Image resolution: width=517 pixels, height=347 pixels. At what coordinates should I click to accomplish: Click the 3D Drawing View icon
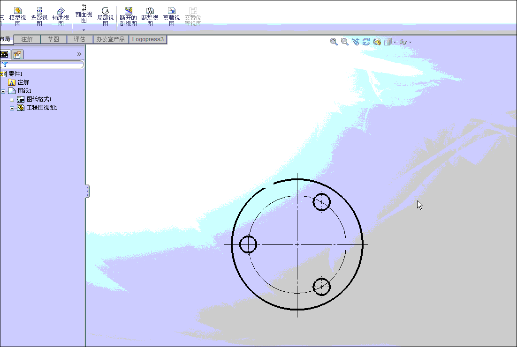pyautogui.click(x=377, y=42)
